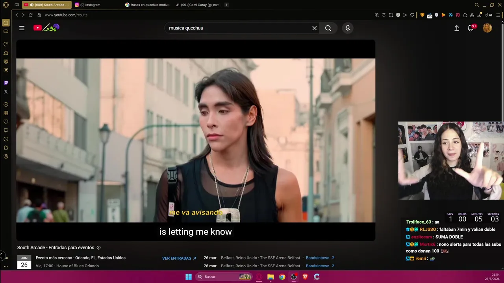
Task: Open the orange play triangle extension
Action: 443,15
